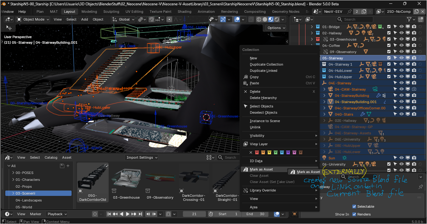Click the editor type icon in the viewport header
The height and width of the screenshot is (224, 427).
pyautogui.click(x=8, y=19)
